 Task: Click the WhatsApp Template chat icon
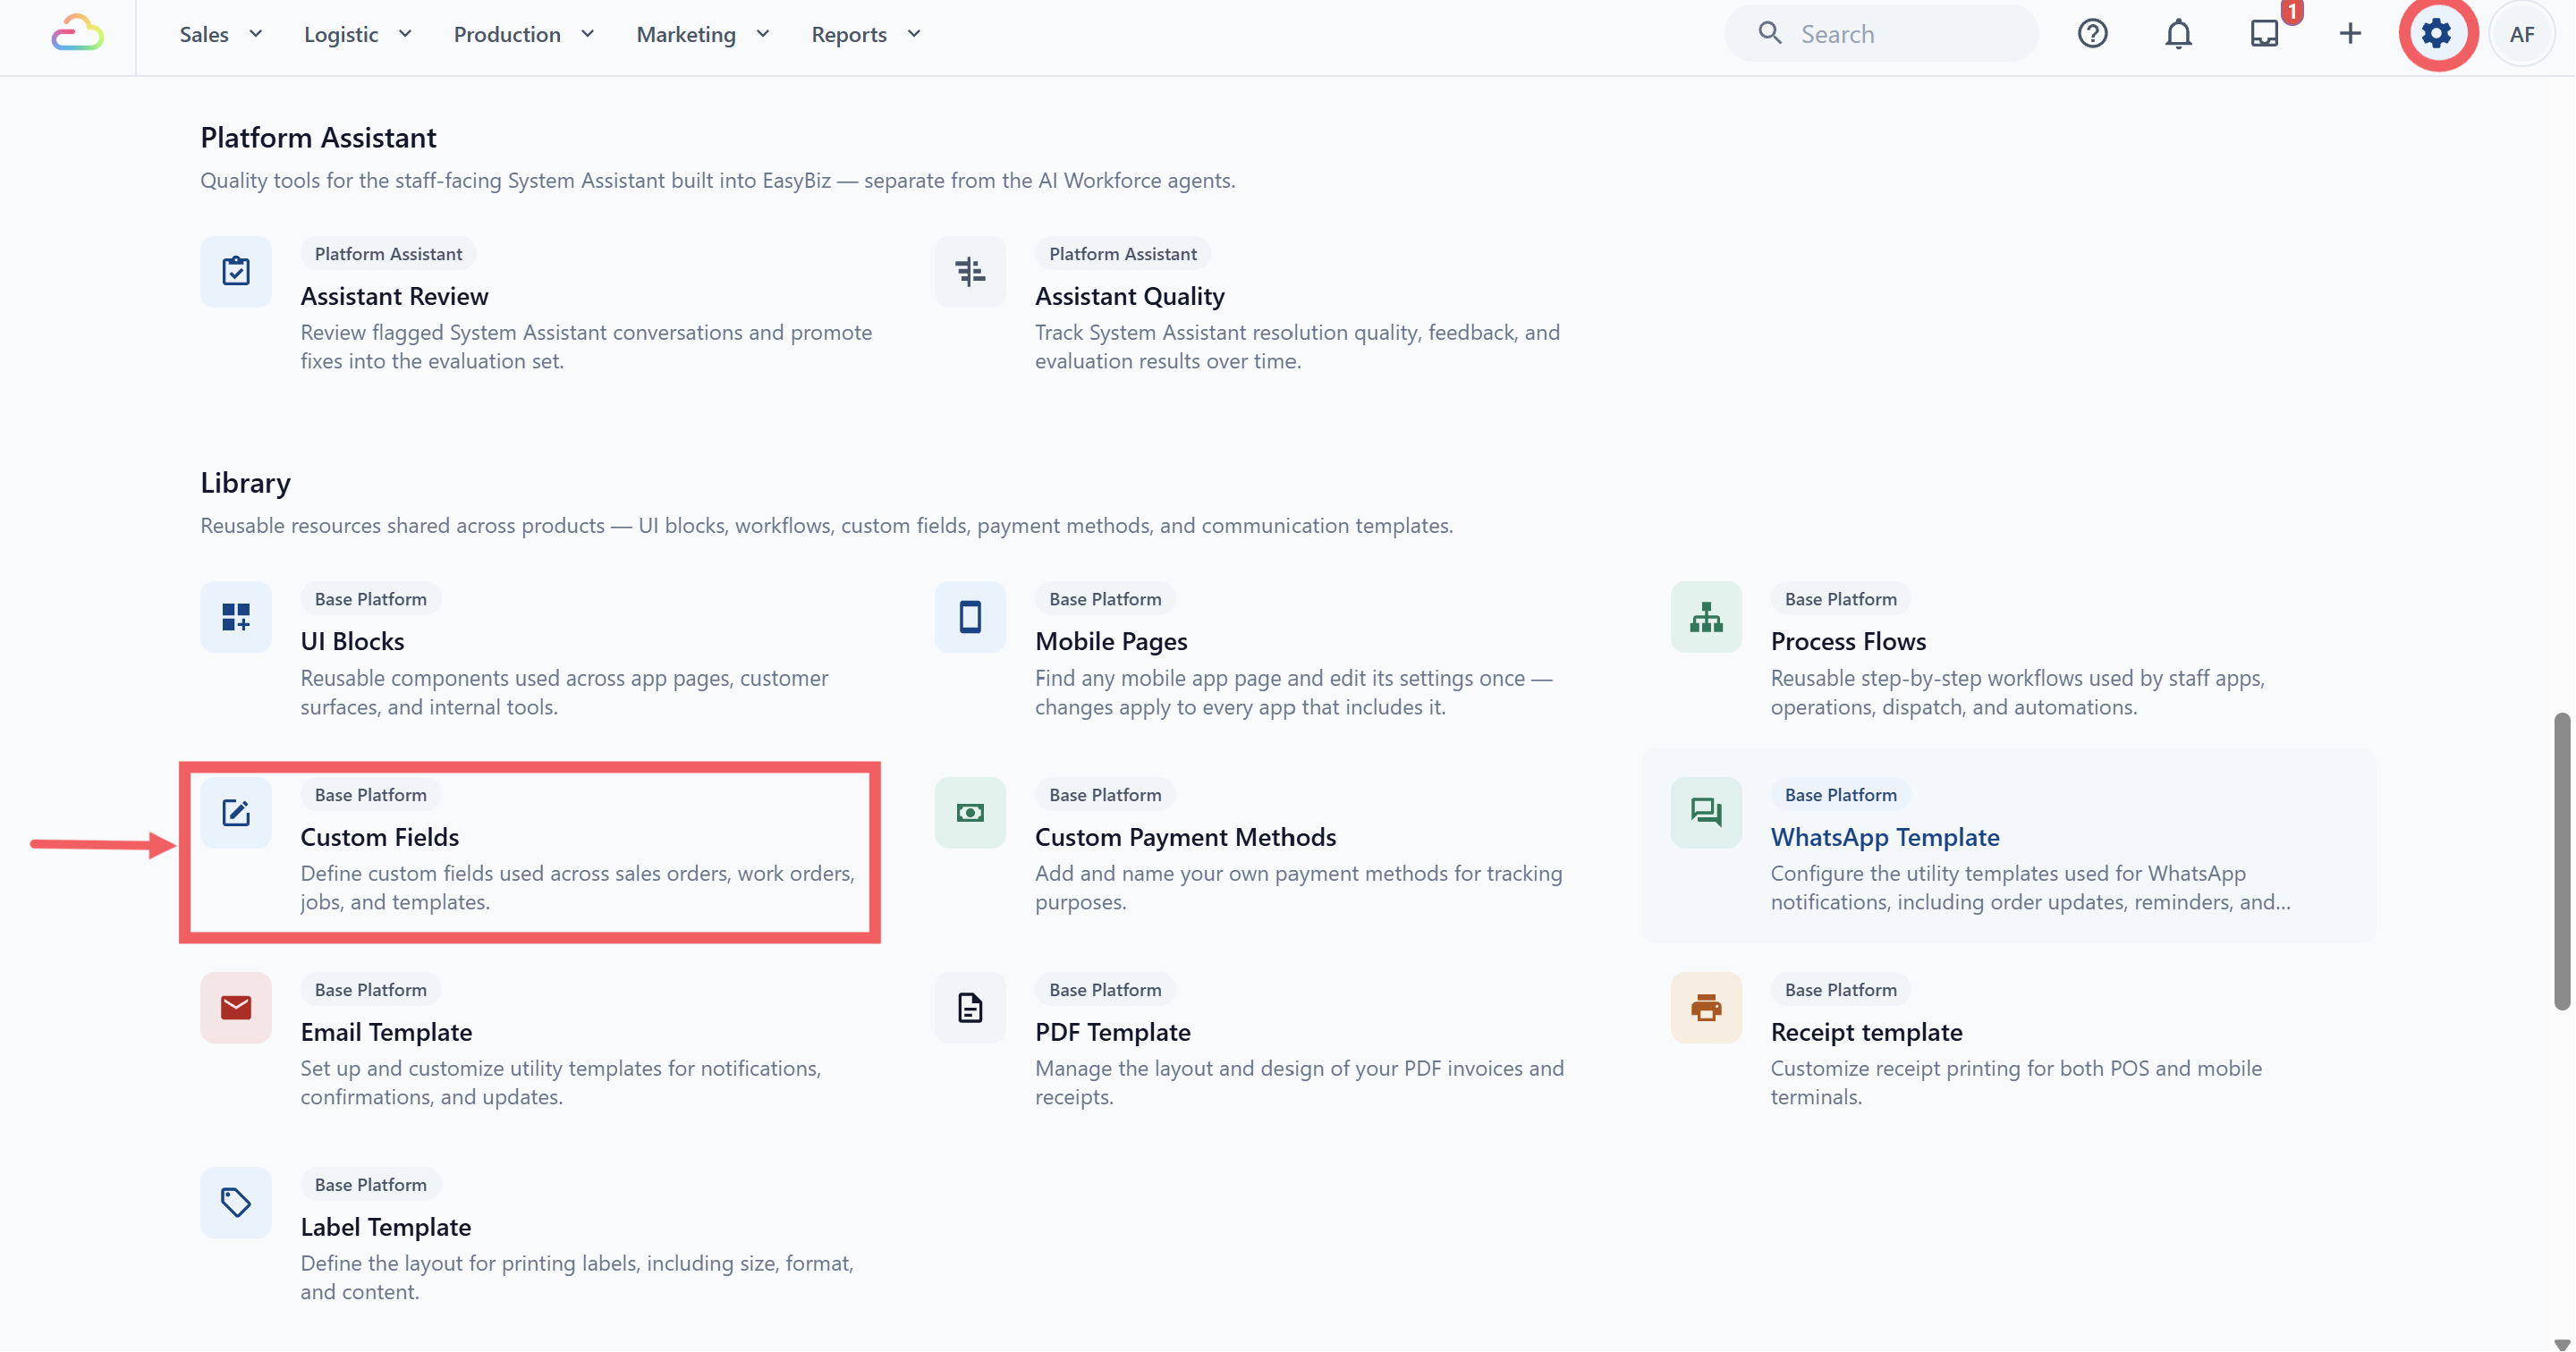click(1706, 812)
